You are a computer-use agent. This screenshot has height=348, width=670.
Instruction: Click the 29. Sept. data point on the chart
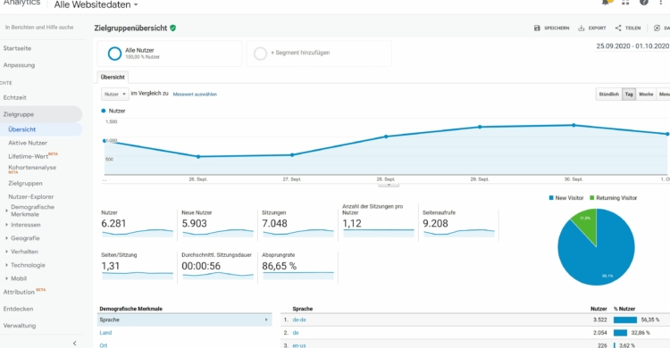tap(480, 127)
